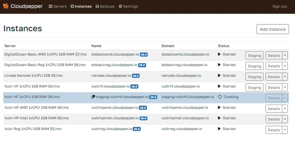Click the 16.0 version badge for vultrhpamd
The width and height of the screenshot is (295, 141).
point(143,108)
